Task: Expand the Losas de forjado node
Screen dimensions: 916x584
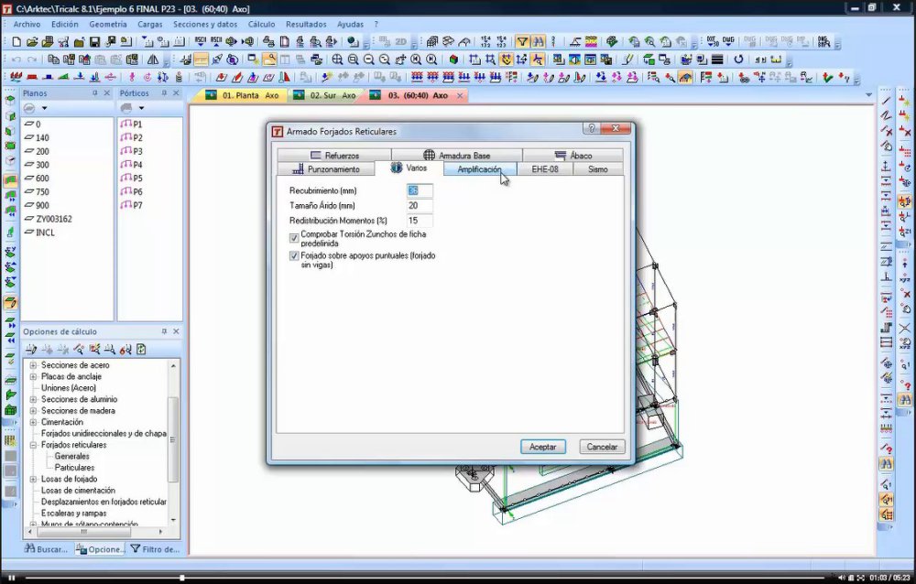Action: (x=33, y=479)
